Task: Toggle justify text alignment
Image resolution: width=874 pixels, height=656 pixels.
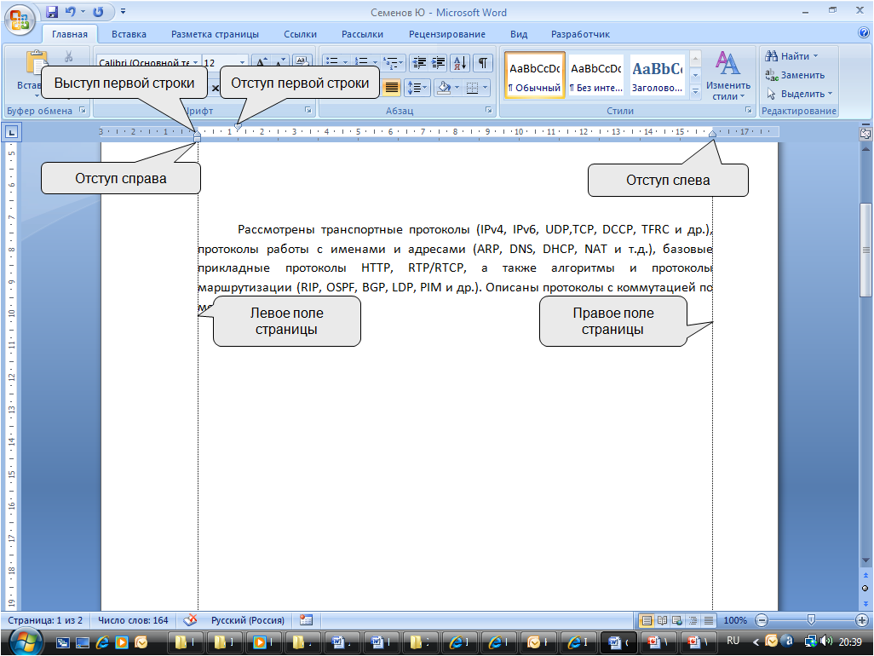Action: (392, 87)
